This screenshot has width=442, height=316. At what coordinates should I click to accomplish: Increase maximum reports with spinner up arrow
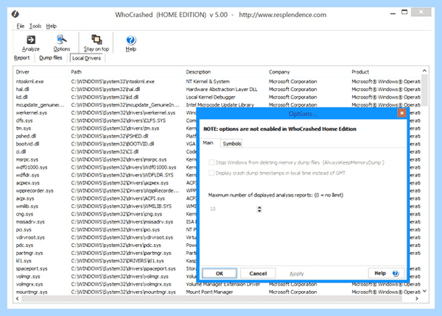(x=259, y=207)
